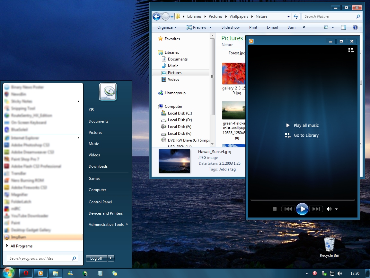Select E-mail on the Explorer command bar

pyautogui.click(x=272, y=27)
